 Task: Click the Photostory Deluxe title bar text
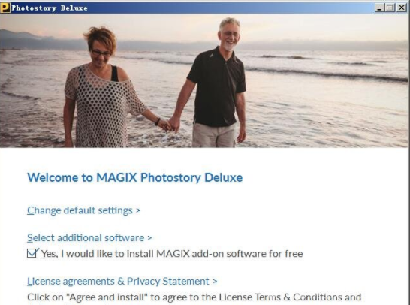point(50,8)
